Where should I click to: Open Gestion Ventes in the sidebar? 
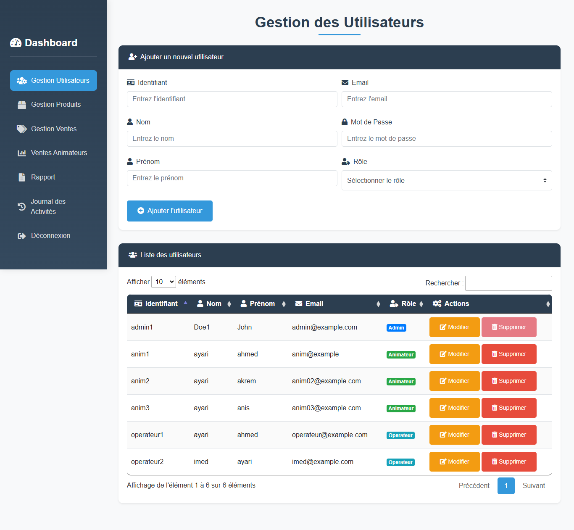click(54, 129)
